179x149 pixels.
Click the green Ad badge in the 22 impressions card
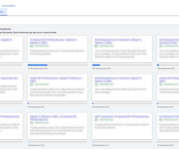(x=161, y=120)
